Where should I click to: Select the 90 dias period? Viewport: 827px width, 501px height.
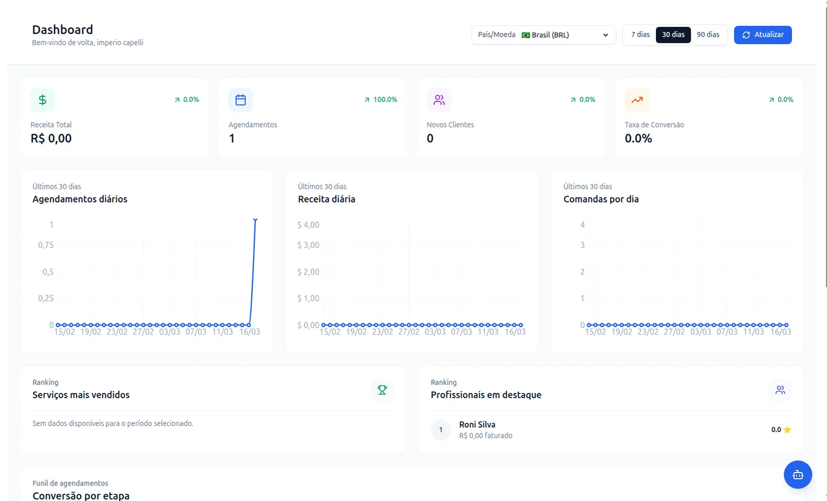pyautogui.click(x=708, y=35)
